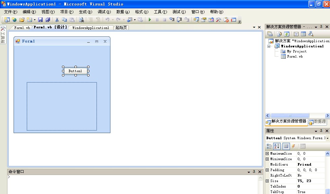This screenshot has width=330, height=194.
Task: Click the Object Browser toolbar icon
Action: pos(211,20)
